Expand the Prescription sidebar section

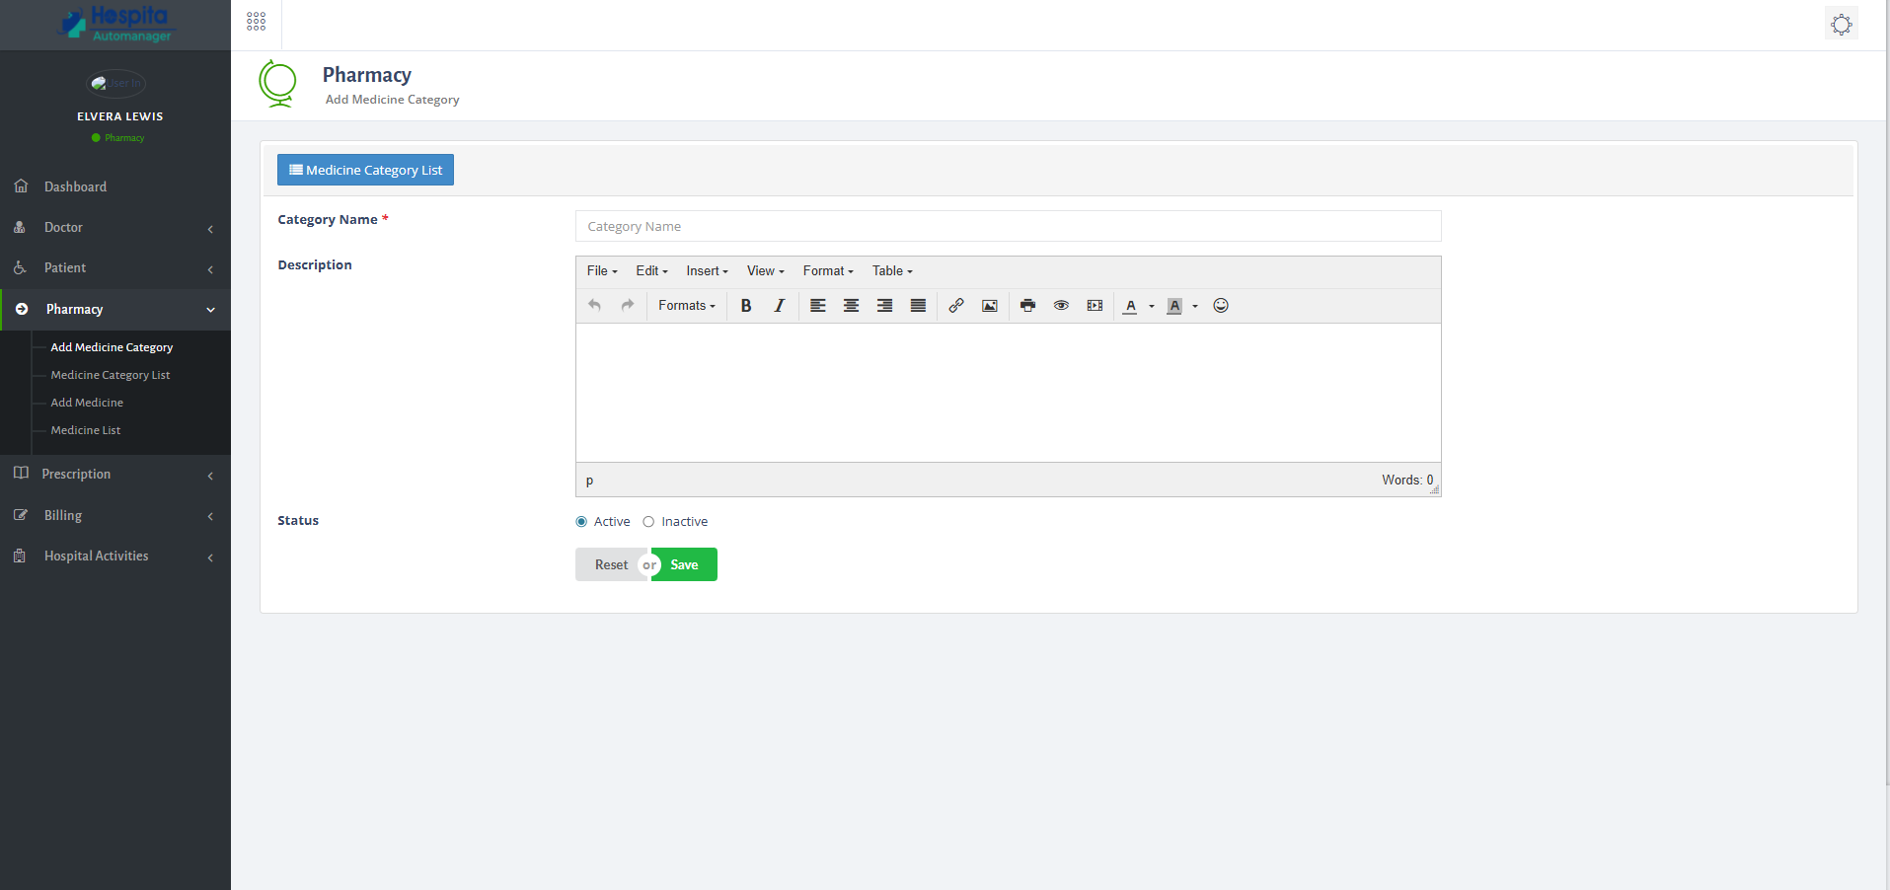tap(115, 474)
